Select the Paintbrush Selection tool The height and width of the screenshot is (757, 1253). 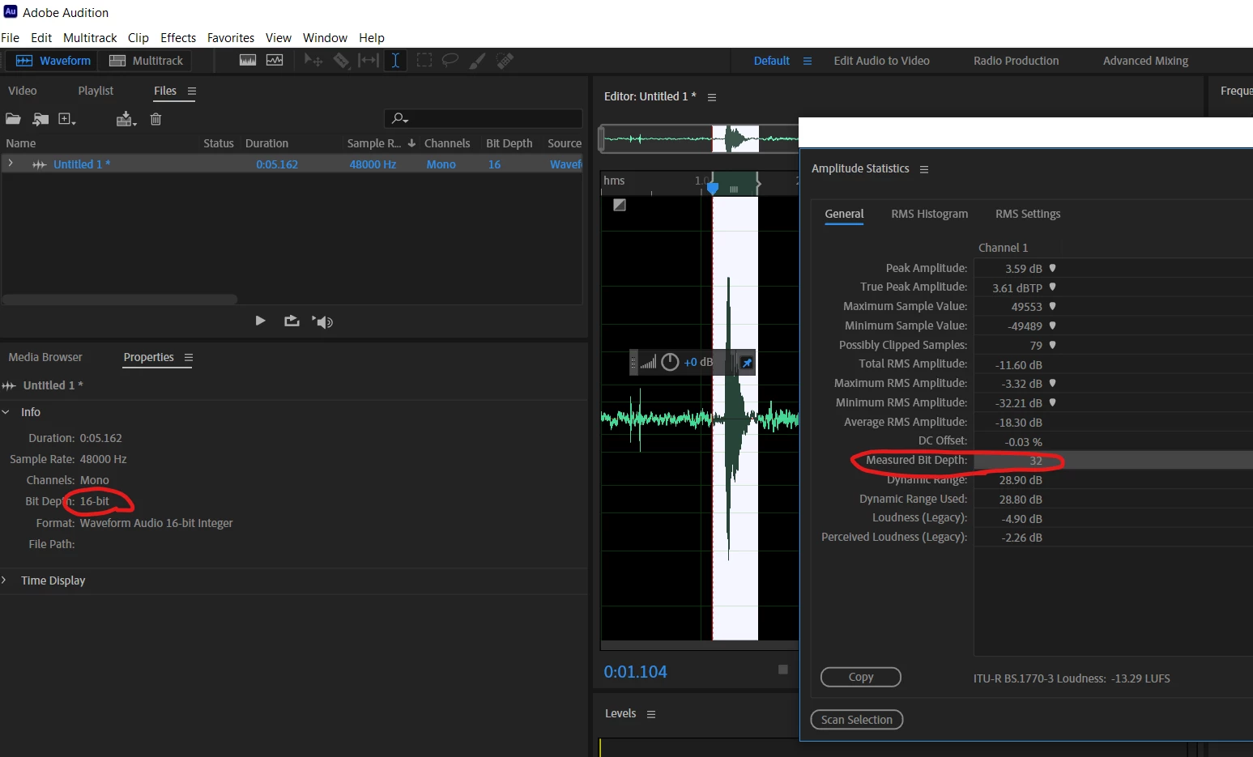tap(478, 61)
